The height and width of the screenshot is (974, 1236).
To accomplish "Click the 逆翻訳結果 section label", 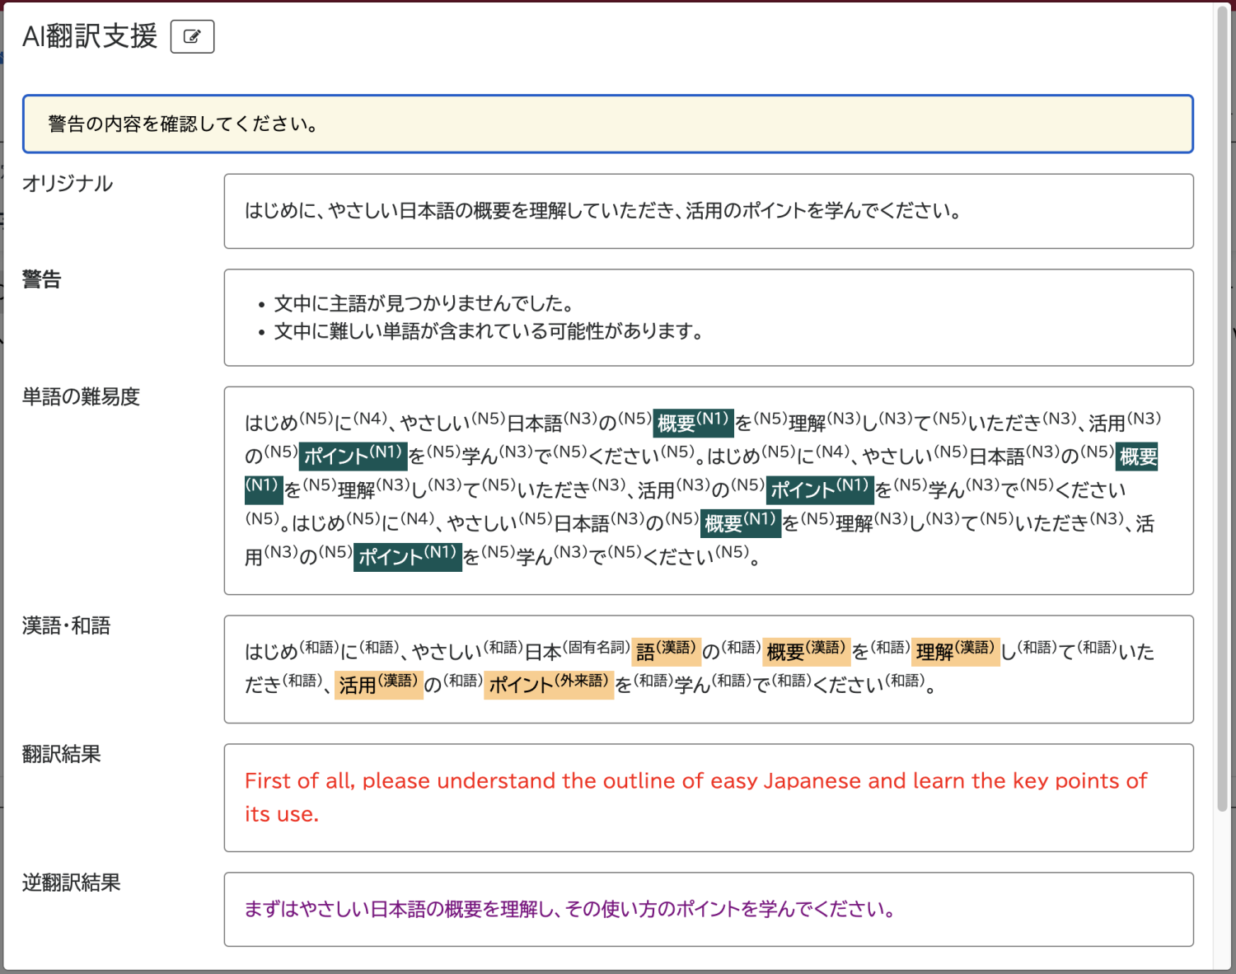I will (x=71, y=883).
